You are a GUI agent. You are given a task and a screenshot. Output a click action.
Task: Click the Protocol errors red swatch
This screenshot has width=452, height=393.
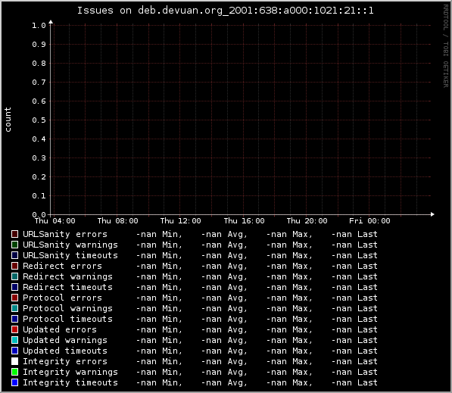coord(14,298)
